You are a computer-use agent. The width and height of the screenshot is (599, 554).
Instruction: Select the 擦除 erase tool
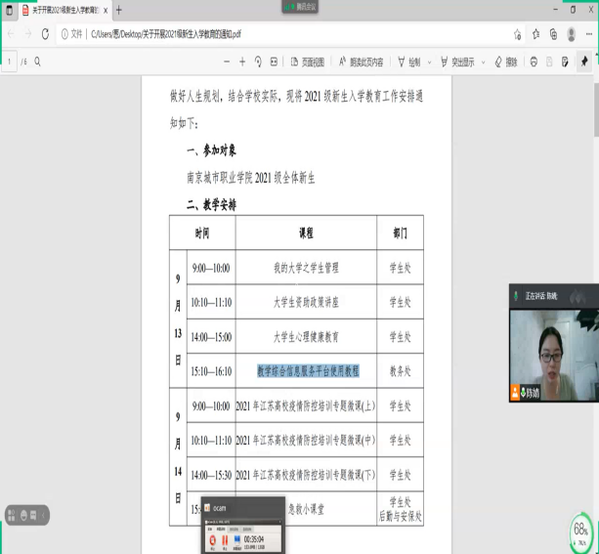pyautogui.click(x=506, y=62)
